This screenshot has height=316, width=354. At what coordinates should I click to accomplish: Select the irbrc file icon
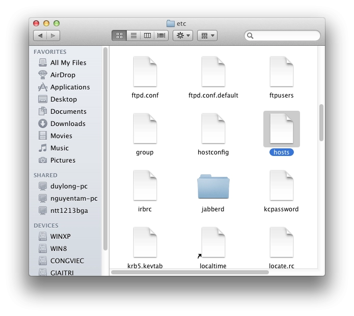[145, 185]
